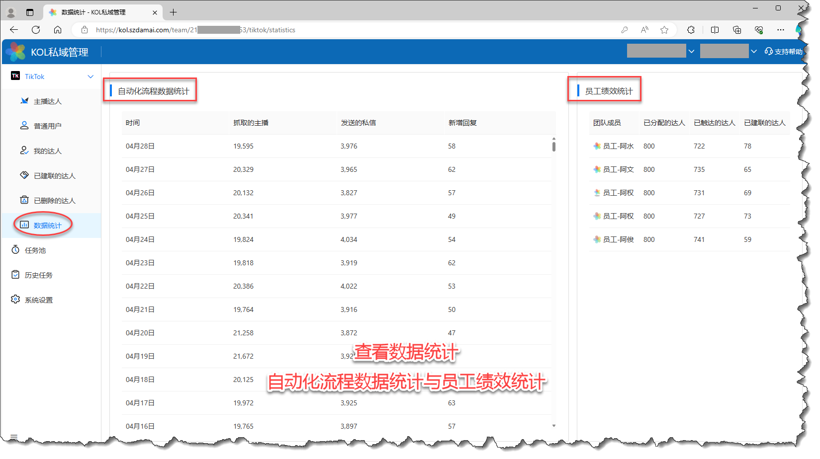Image resolution: width=820 pixels, height=459 pixels.
Task: Select 数据统计 in the sidebar
Action: click(47, 226)
